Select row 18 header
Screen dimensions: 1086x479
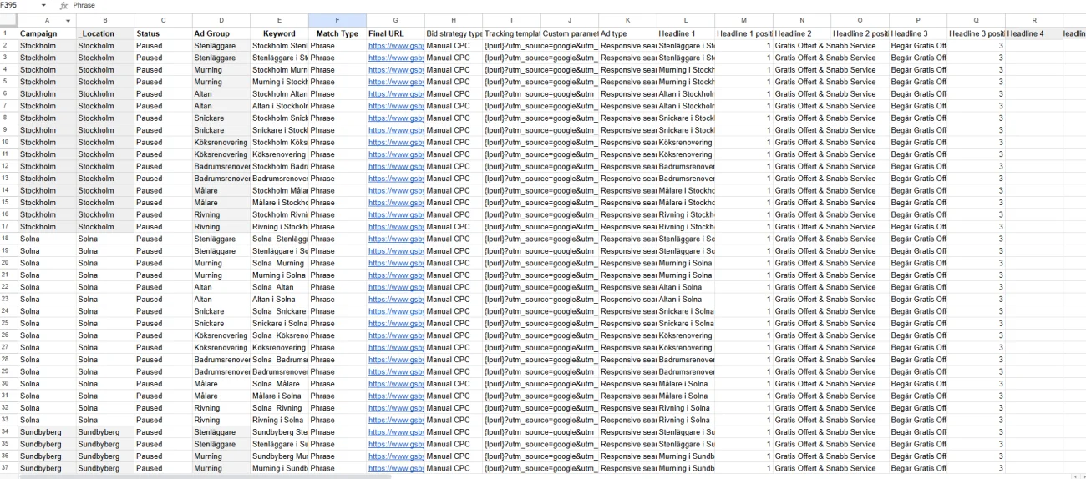click(8, 239)
